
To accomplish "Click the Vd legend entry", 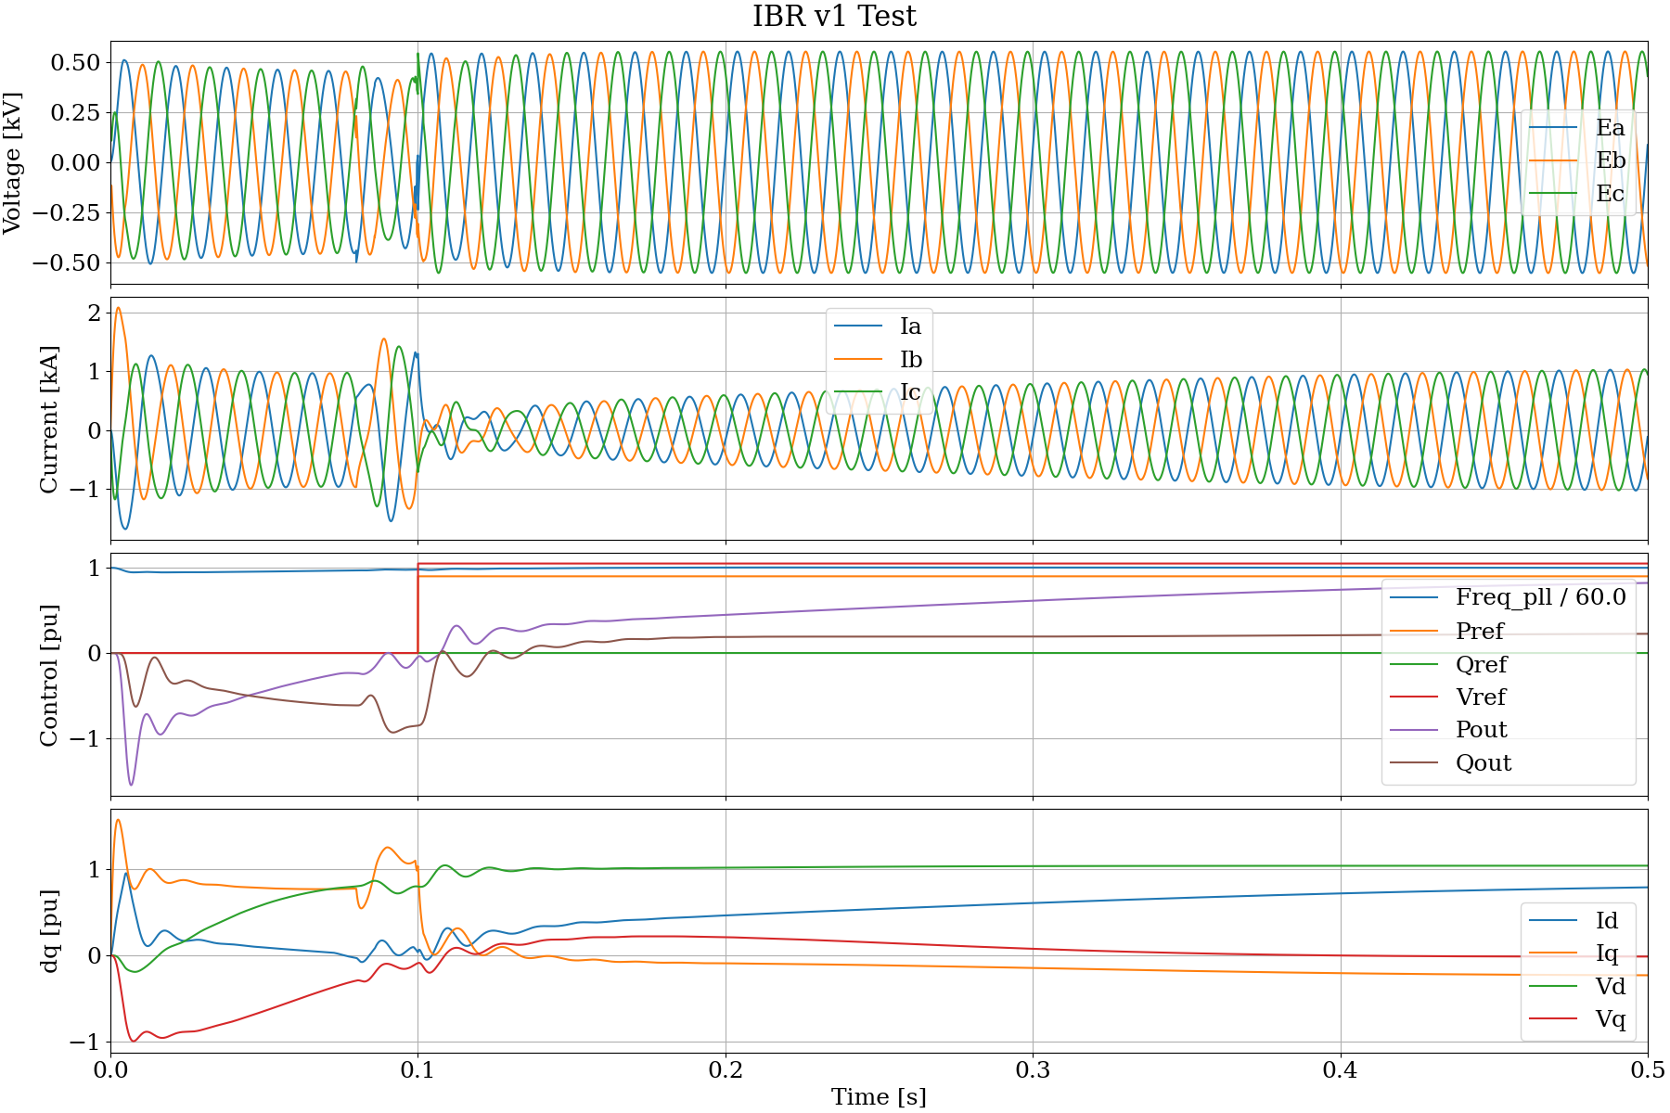I will coord(1578,987).
